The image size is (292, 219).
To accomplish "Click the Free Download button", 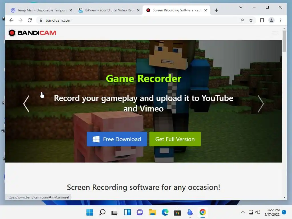I will pyautogui.click(x=117, y=139).
